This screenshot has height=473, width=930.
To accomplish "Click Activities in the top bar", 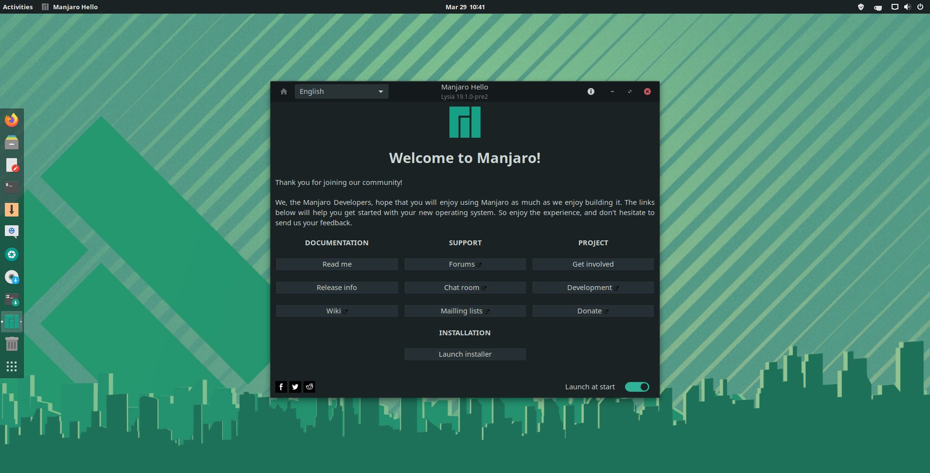I will coord(18,7).
